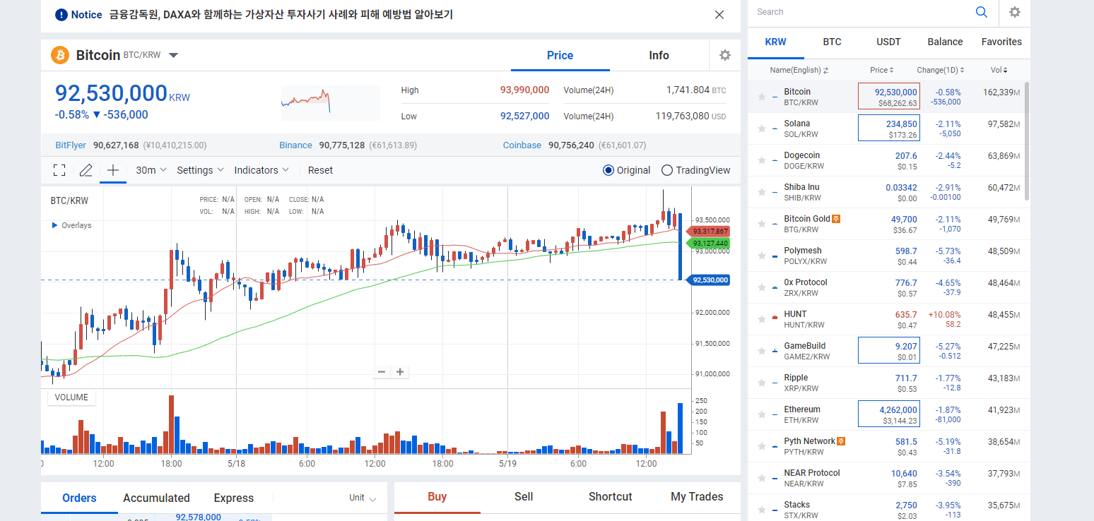Image resolution: width=1094 pixels, height=521 pixels.
Task: Select the TradingView chart radio
Action: pos(667,170)
